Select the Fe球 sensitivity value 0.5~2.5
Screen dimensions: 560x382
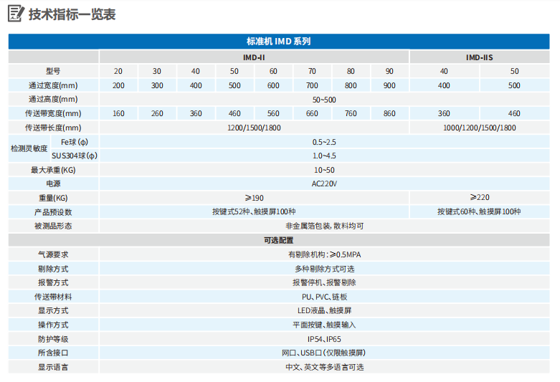pos(324,142)
